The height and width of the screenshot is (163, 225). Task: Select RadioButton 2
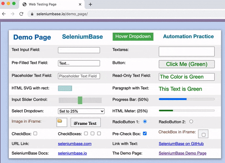click(191, 121)
